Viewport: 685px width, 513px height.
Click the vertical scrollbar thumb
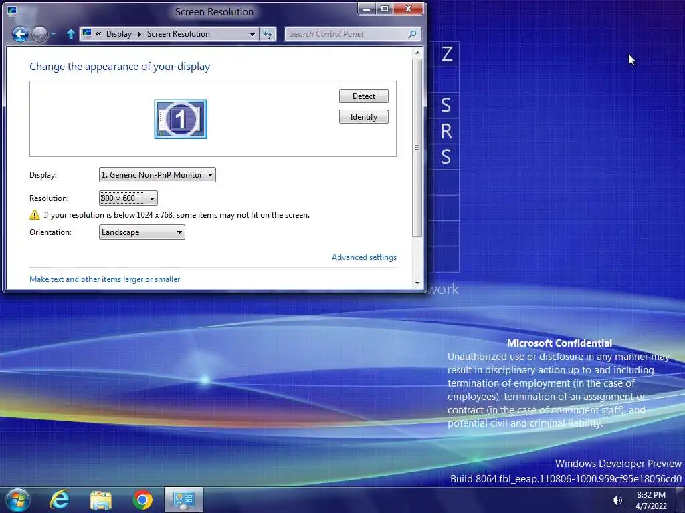(x=417, y=148)
